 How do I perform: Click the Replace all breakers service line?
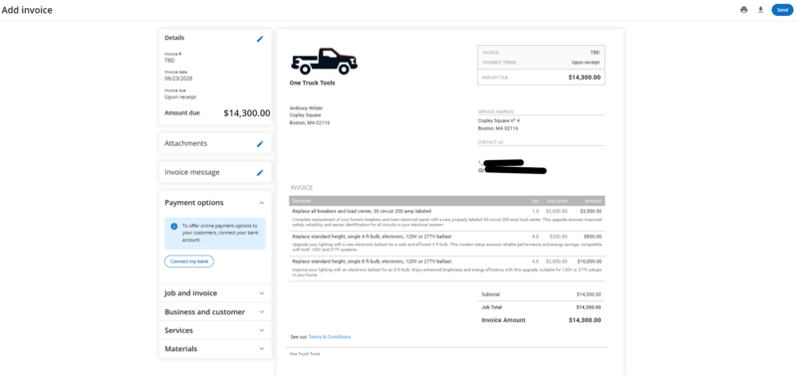[362, 211]
